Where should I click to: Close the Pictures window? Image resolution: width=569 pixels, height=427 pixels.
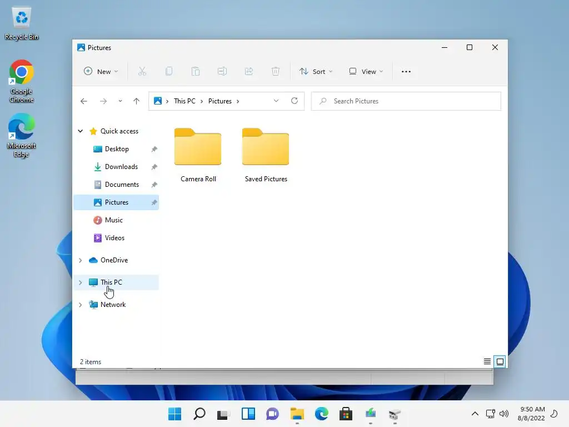(x=495, y=48)
